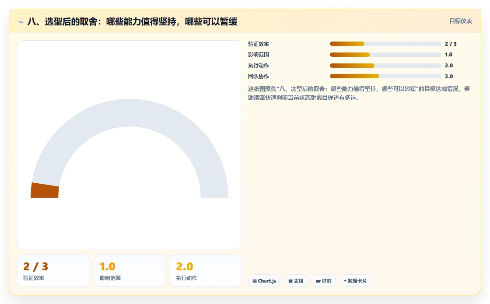Click the gray arc of the gauge chart
490x304 pixels.
129,113
